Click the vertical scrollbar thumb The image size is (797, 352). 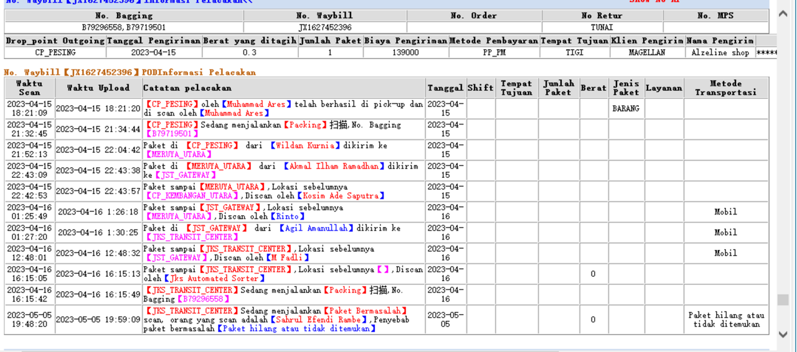click(x=783, y=300)
